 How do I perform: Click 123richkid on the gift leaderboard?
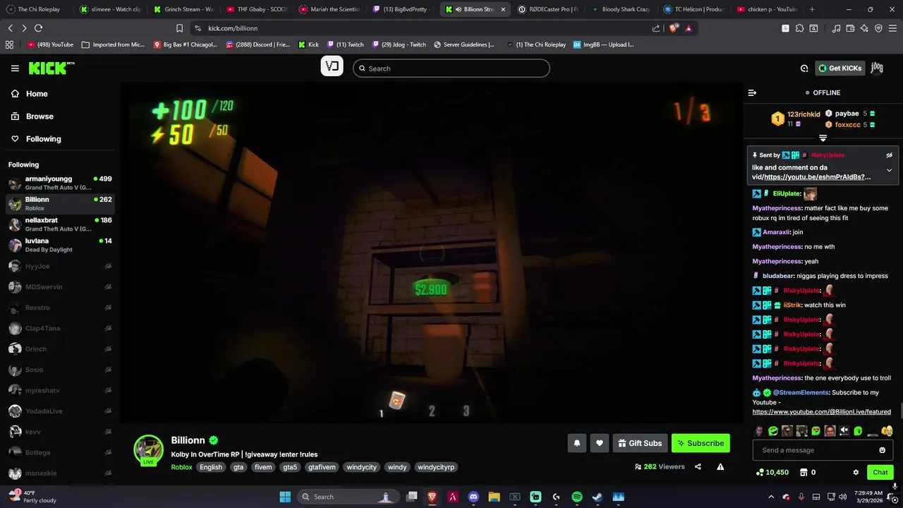pyautogui.click(x=804, y=114)
